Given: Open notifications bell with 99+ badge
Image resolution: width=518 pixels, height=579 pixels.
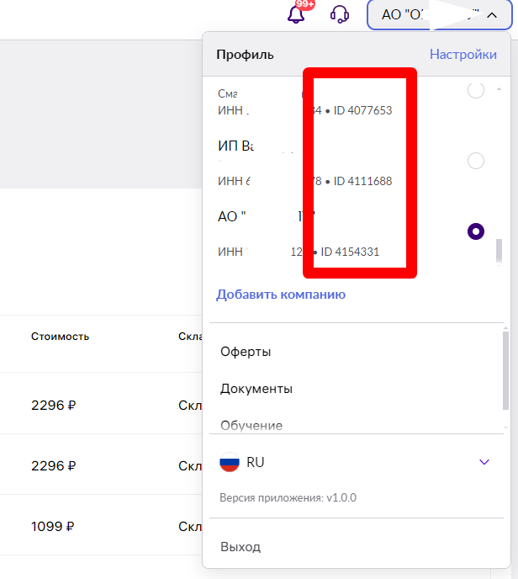Looking at the screenshot, I should click(296, 15).
